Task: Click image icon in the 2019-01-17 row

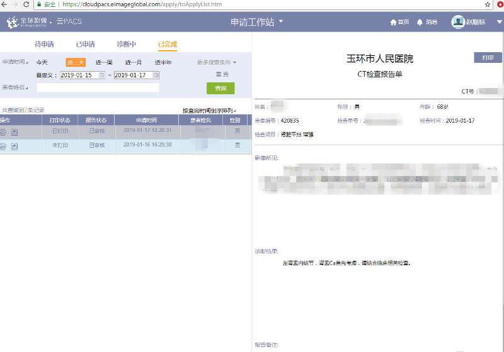Action: (14, 131)
